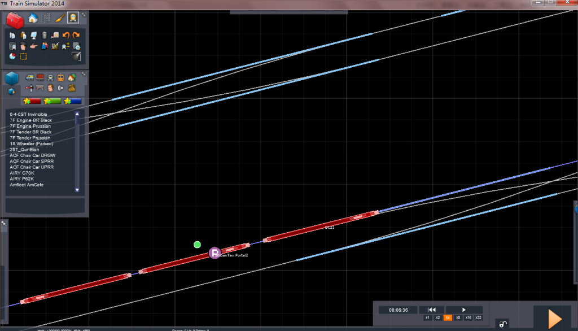The image size is (578, 331).
Task: Set playback speed to x16
Action: tap(468, 318)
